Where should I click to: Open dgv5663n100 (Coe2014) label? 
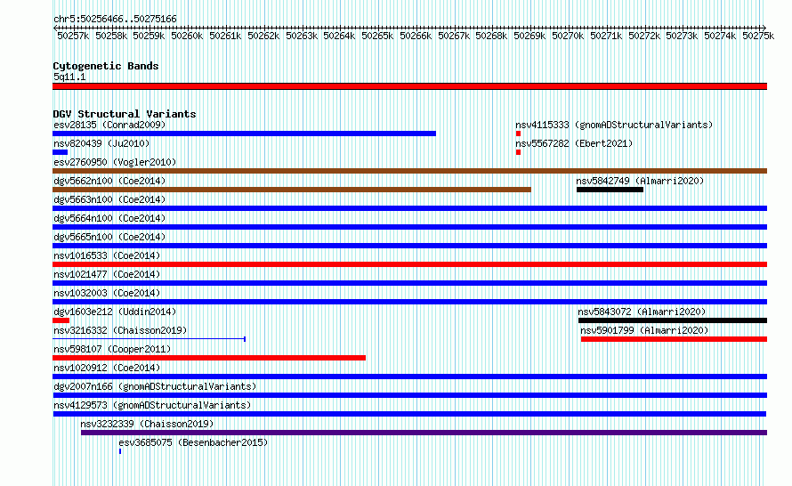109,199
